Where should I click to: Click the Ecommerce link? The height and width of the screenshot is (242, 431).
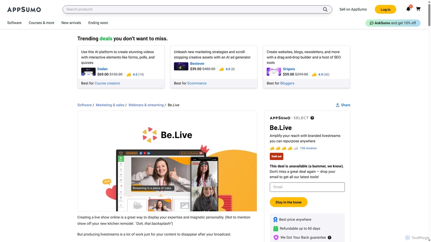197,83
